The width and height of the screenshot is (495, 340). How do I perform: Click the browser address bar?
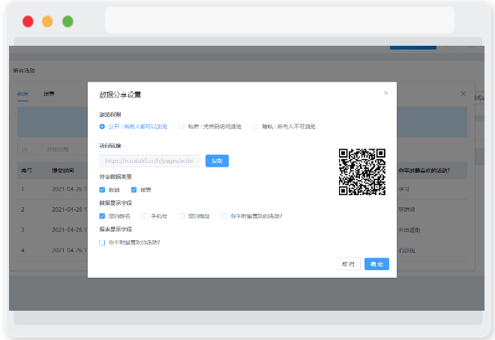tap(280, 20)
